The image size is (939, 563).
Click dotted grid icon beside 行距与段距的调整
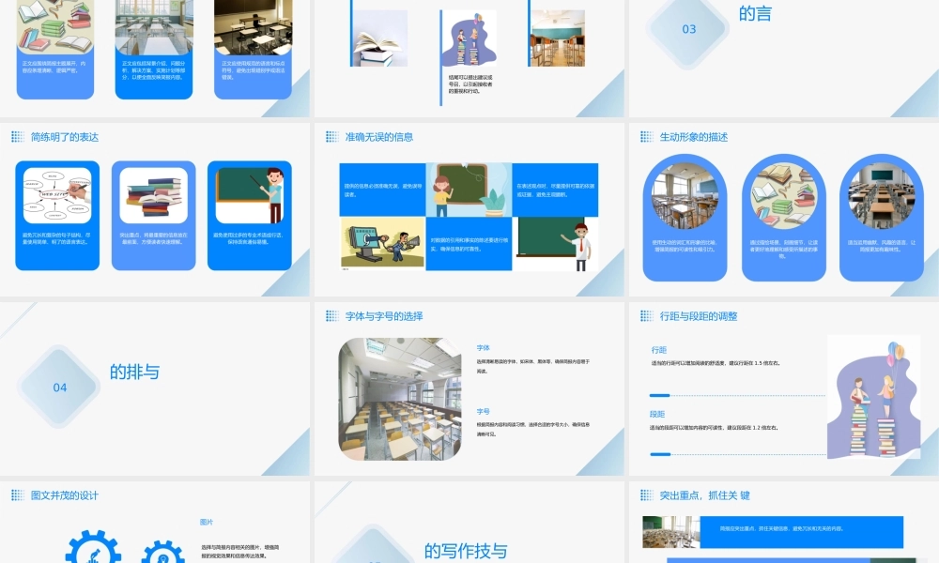[646, 316]
